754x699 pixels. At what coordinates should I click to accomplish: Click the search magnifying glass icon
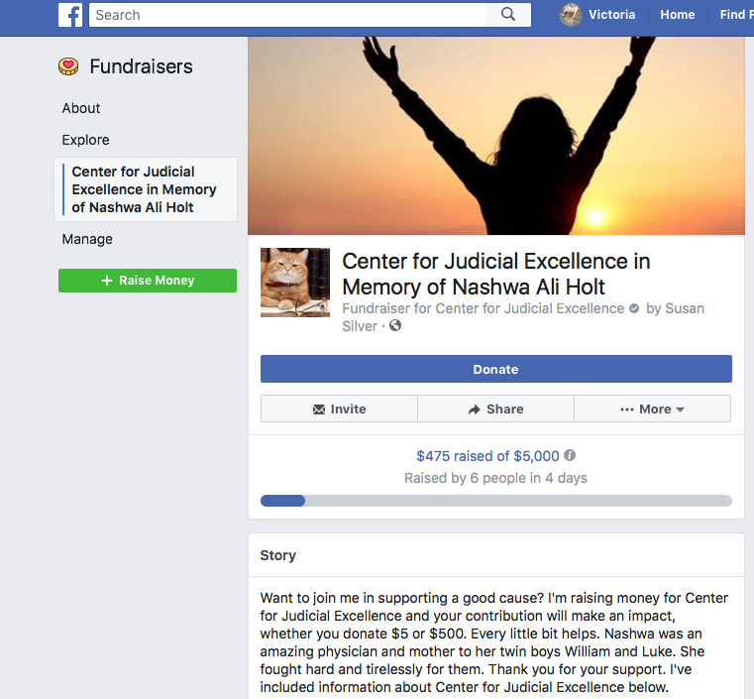(508, 15)
